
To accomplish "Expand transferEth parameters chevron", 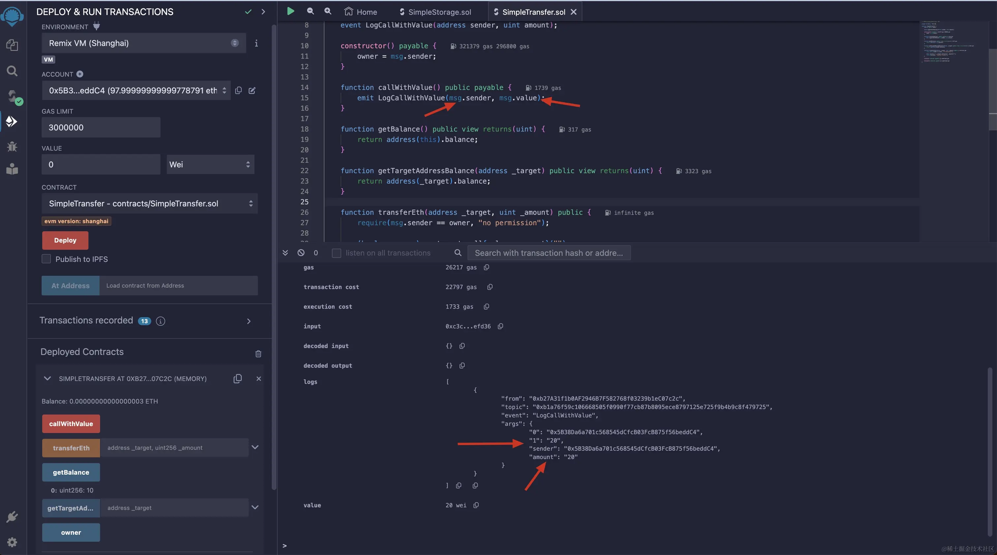I will 255,448.
